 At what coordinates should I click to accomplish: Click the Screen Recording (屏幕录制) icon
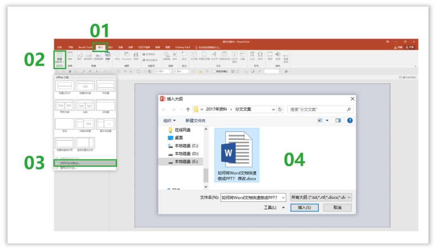[x=286, y=57]
